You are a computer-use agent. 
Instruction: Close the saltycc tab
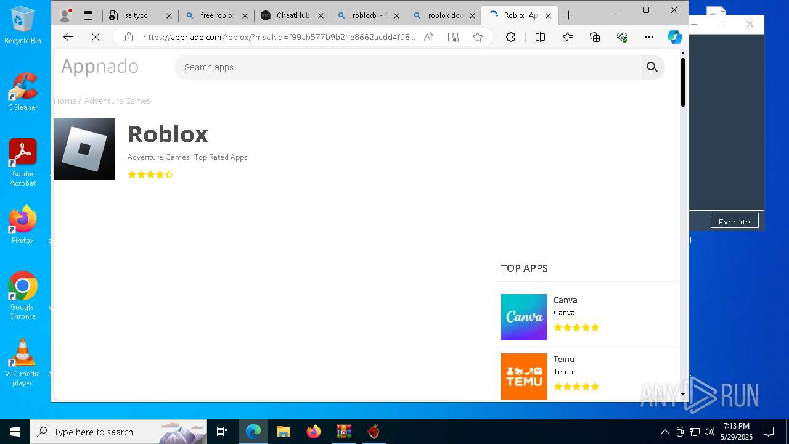(169, 15)
